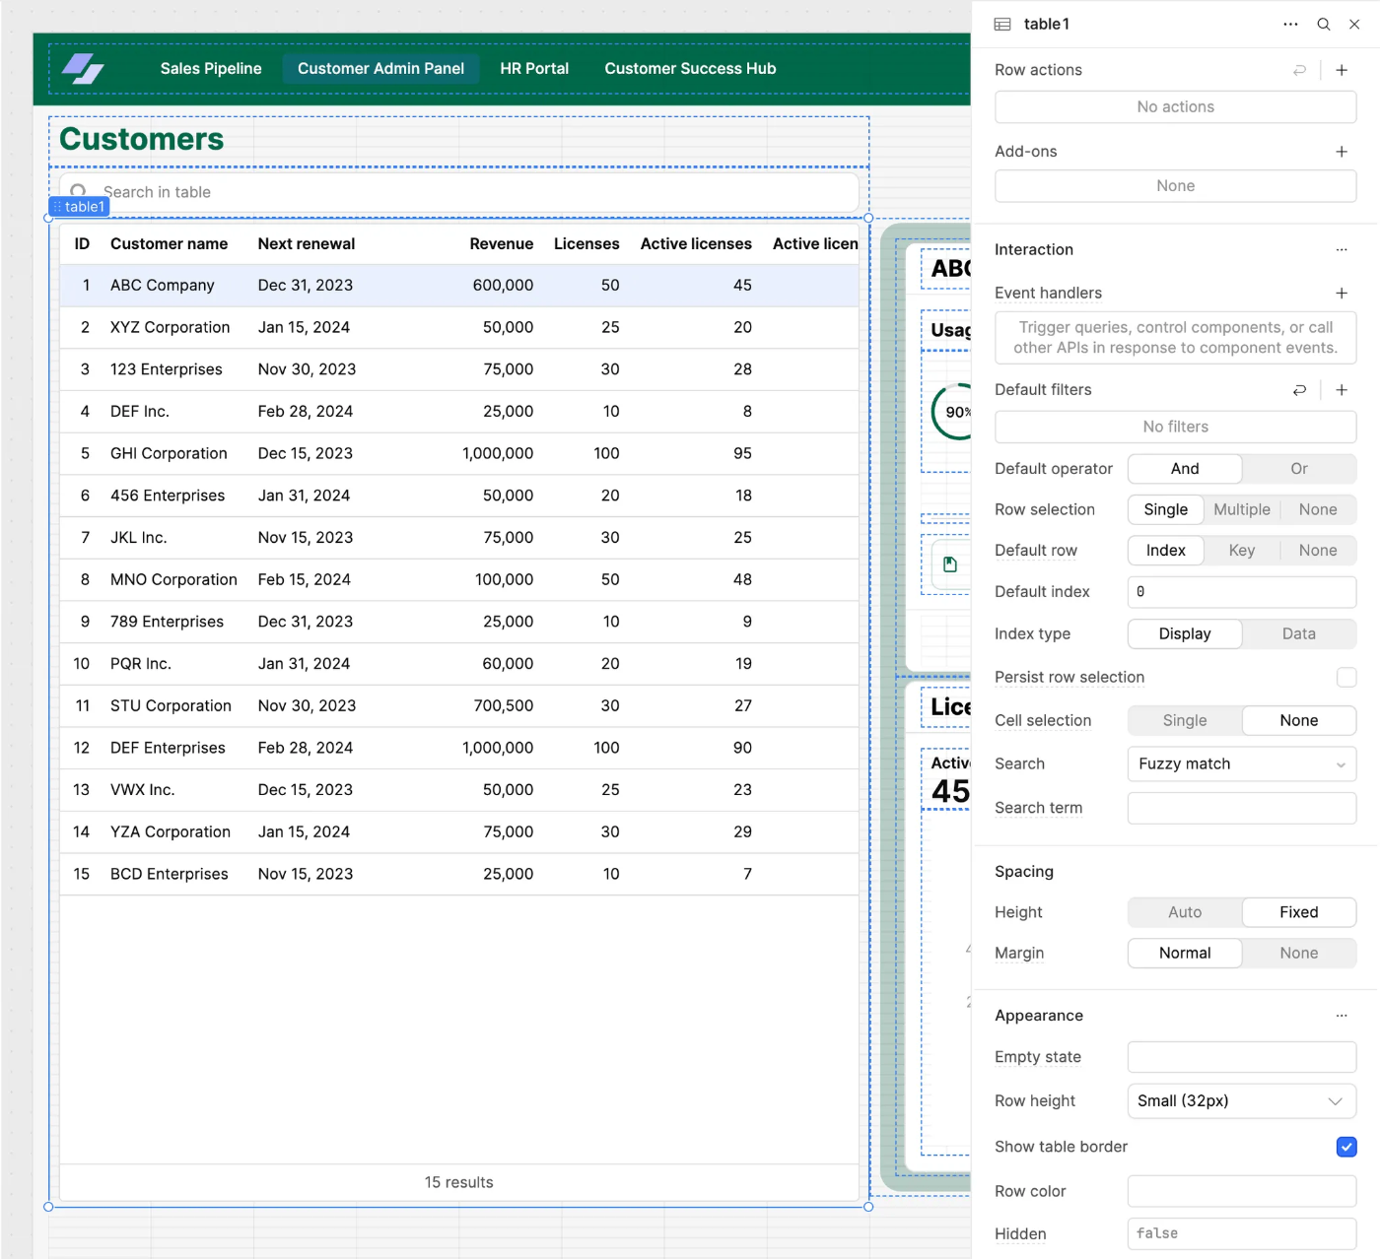The width and height of the screenshot is (1380, 1259).
Task: Set cell selection to Single
Action: click(x=1185, y=721)
